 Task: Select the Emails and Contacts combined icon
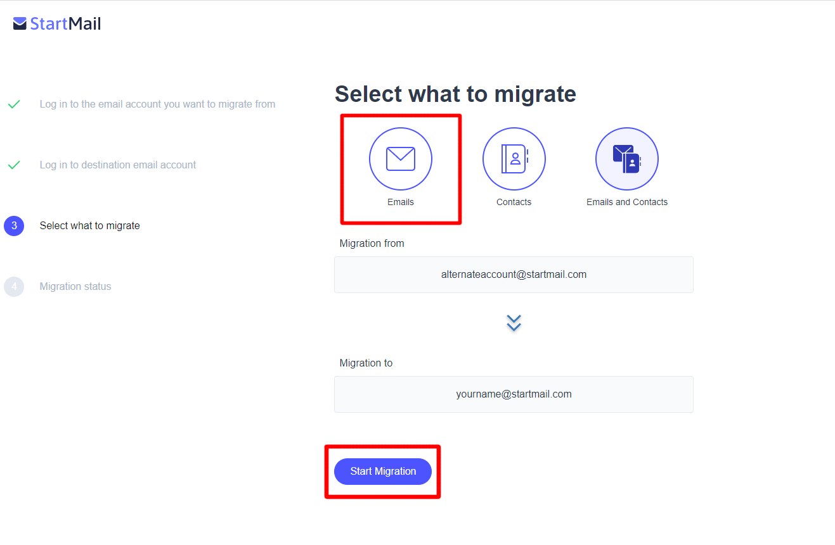coord(626,159)
